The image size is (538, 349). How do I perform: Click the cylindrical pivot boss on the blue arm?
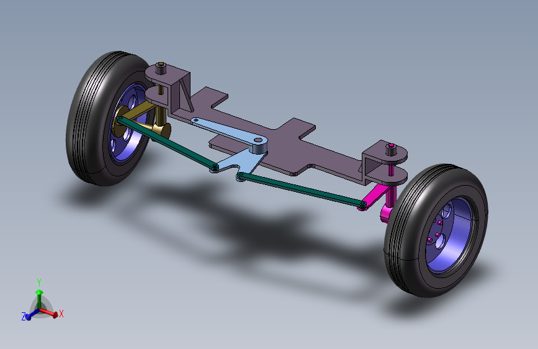258,146
